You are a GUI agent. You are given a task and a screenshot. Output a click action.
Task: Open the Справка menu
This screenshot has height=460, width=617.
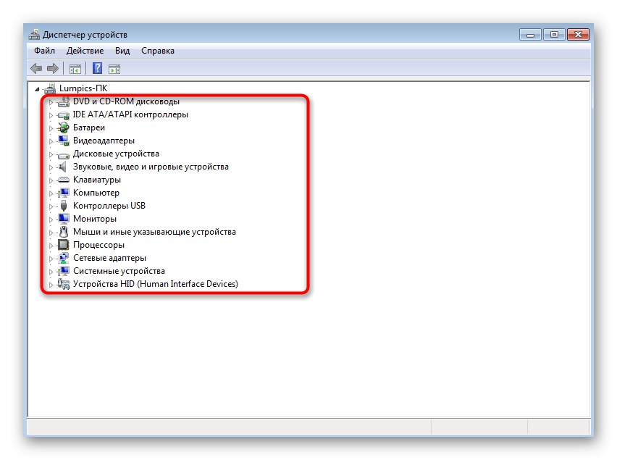click(158, 51)
